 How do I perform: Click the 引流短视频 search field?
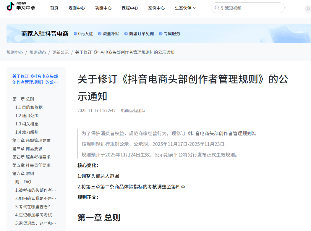248,8
